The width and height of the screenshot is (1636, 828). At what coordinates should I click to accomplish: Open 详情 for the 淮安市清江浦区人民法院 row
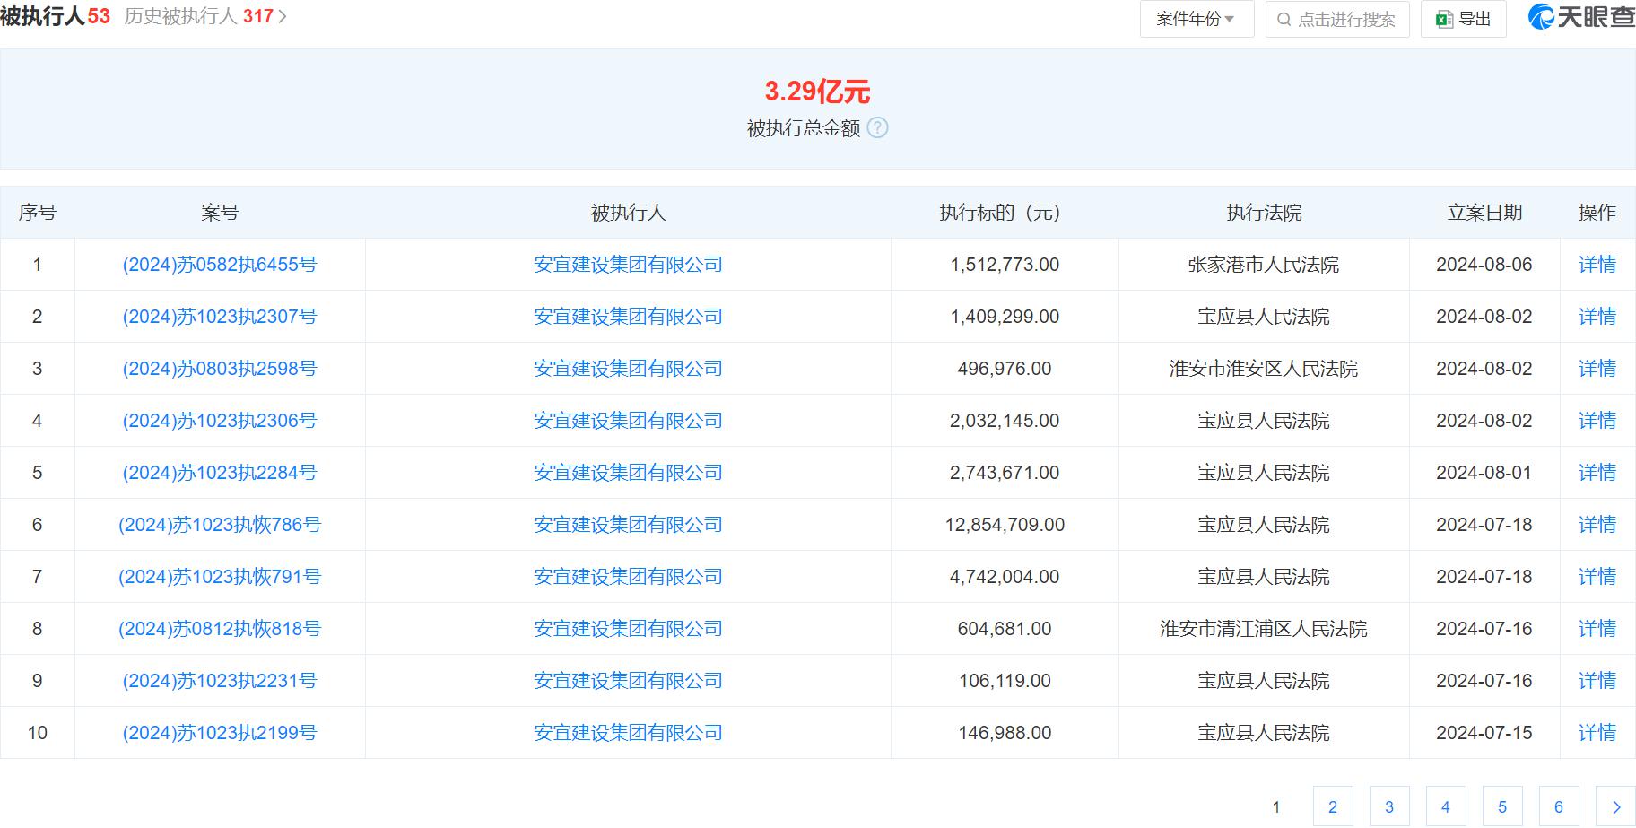[1597, 629]
